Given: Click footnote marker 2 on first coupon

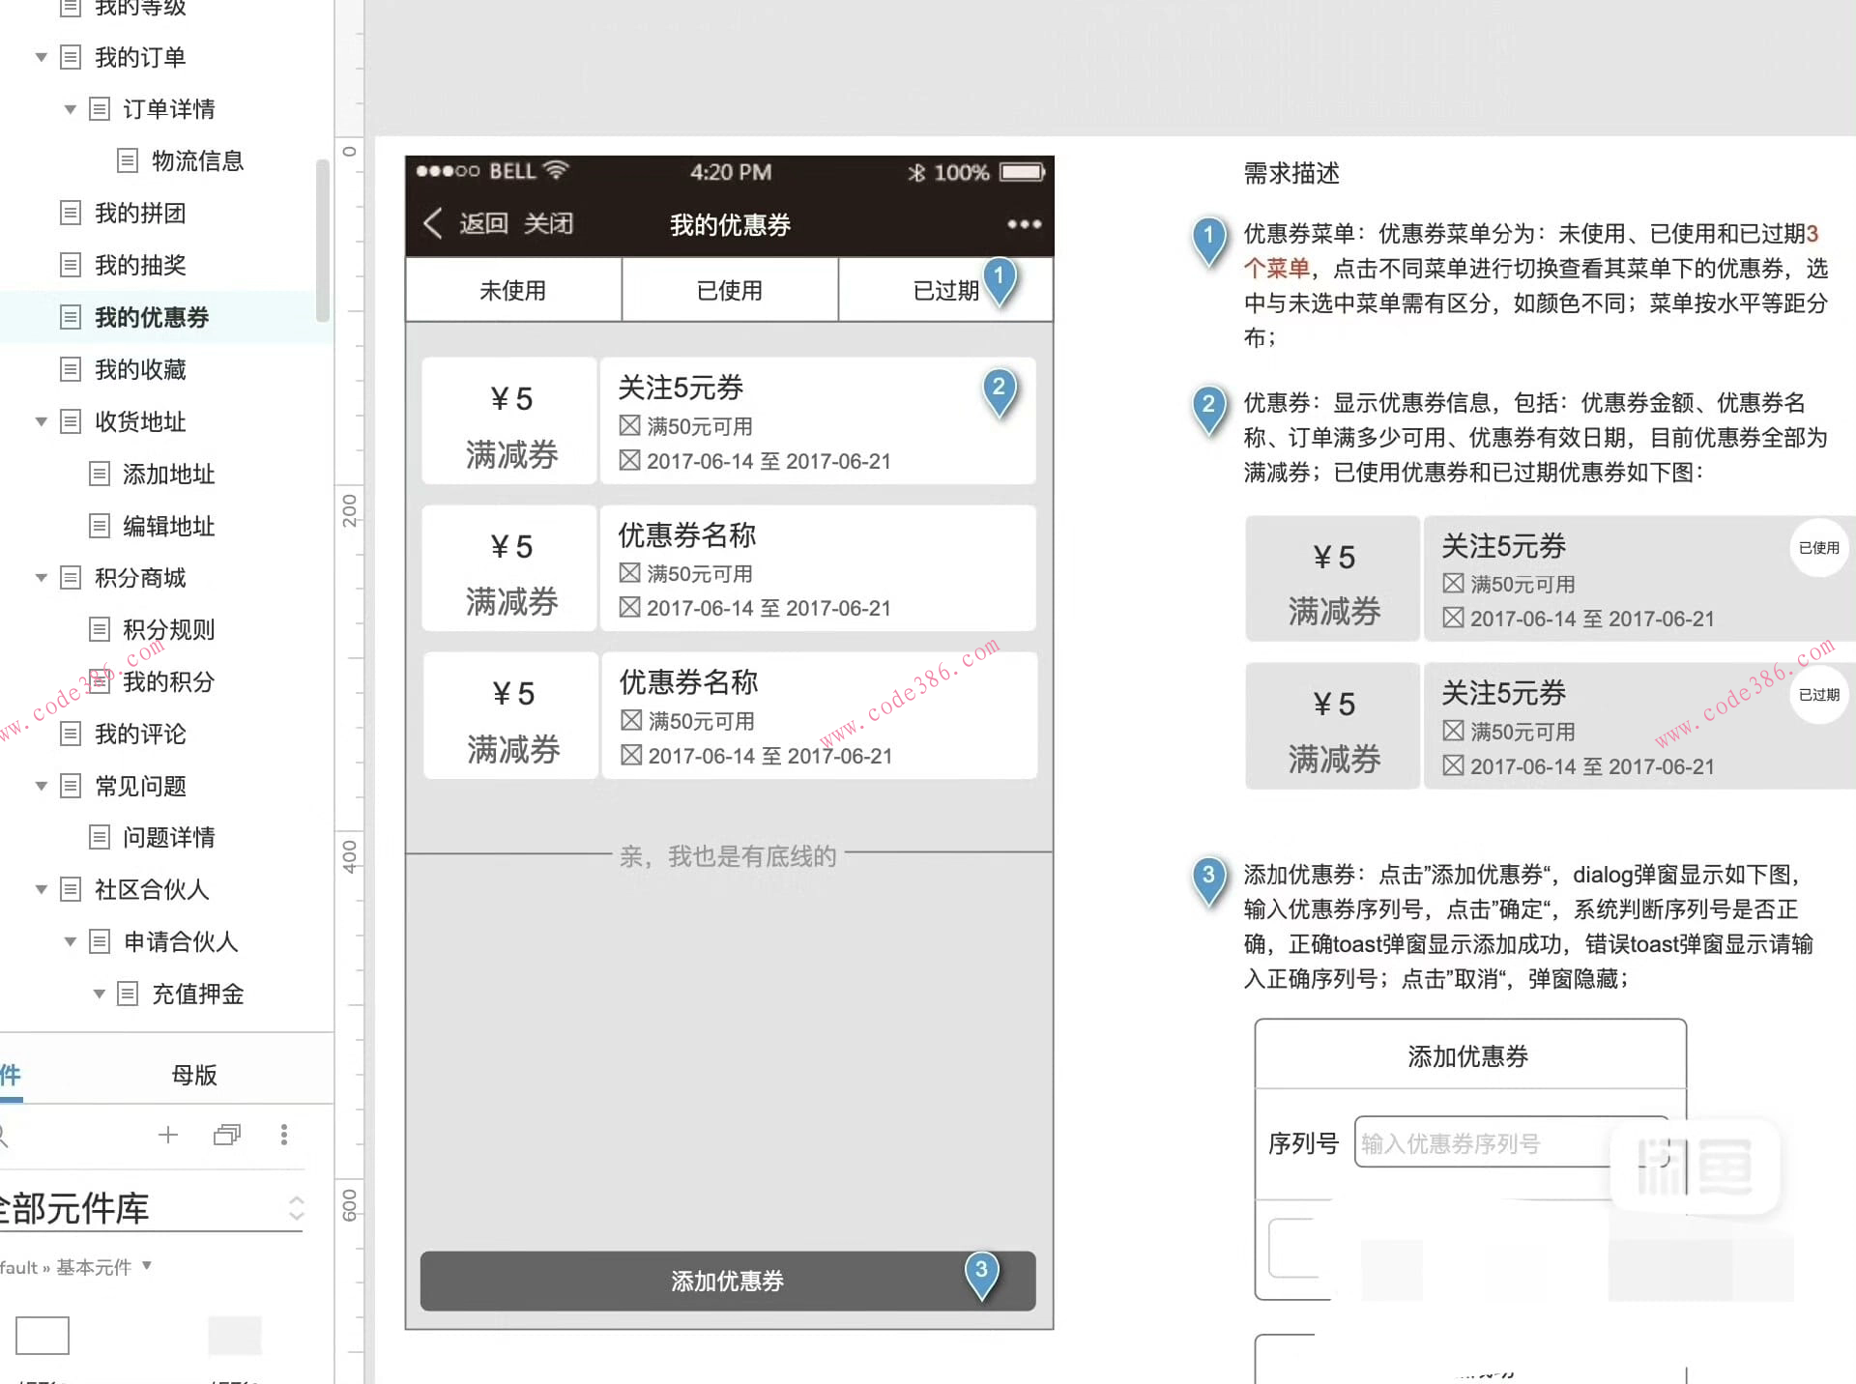Looking at the screenshot, I should (999, 389).
